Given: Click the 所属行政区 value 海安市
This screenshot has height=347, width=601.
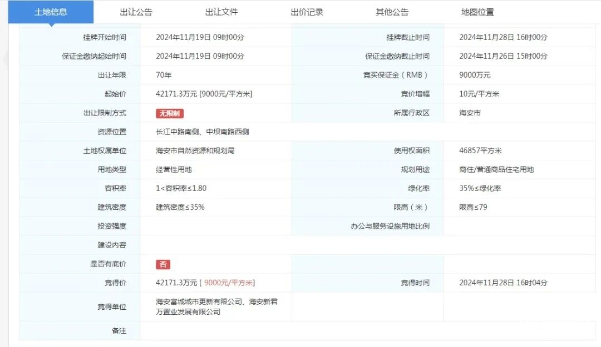Looking at the screenshot, I should pos(470,113).
